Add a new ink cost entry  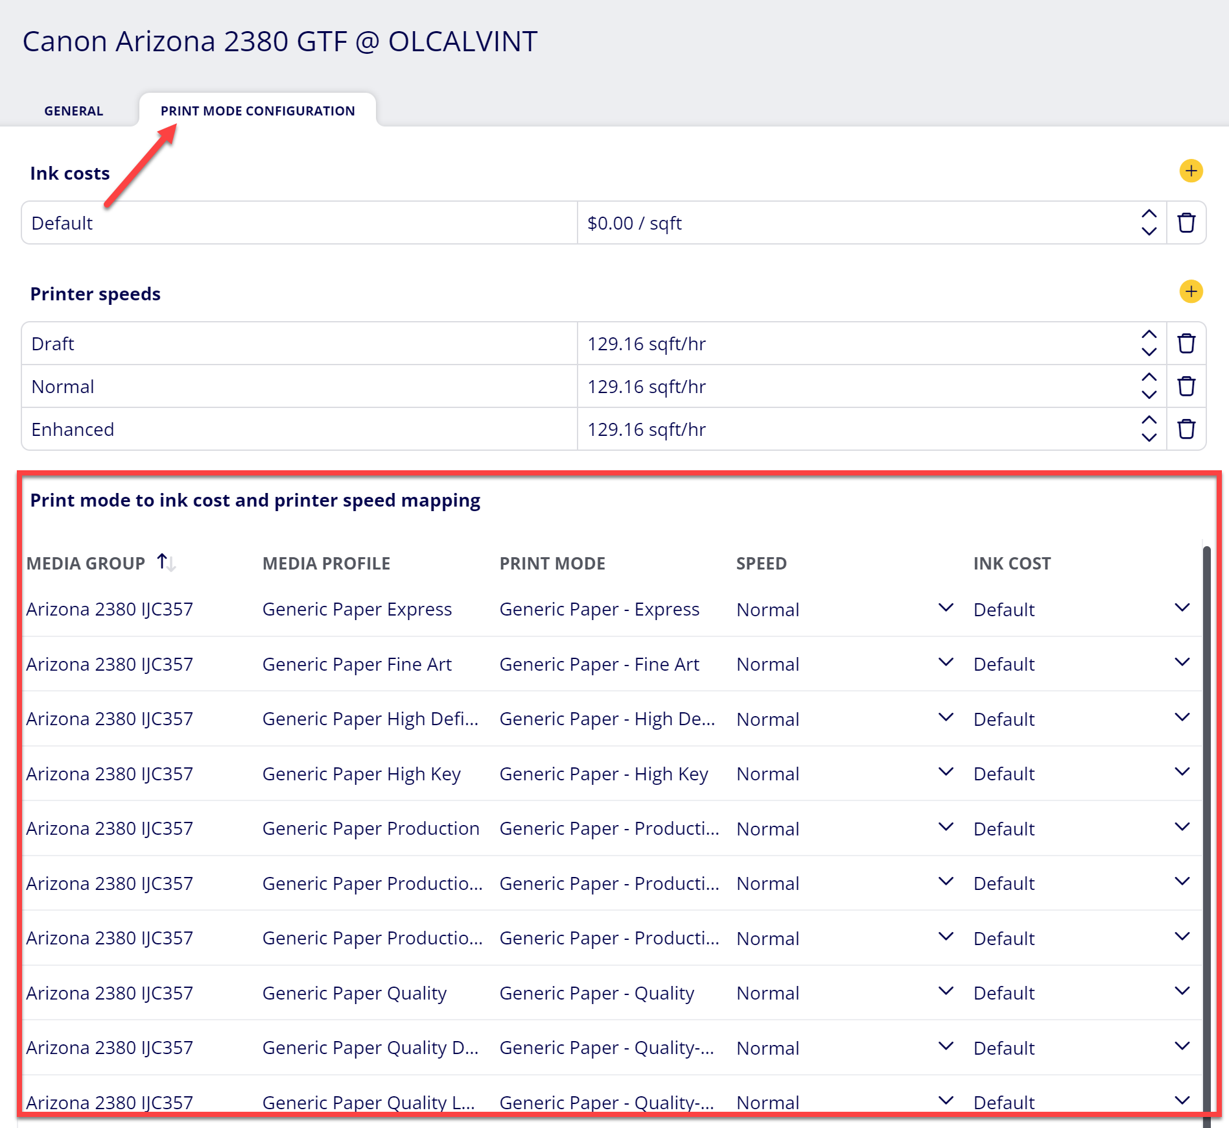click(1191, 171)
